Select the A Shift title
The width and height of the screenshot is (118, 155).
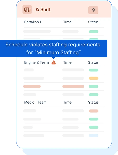(43, 9)
